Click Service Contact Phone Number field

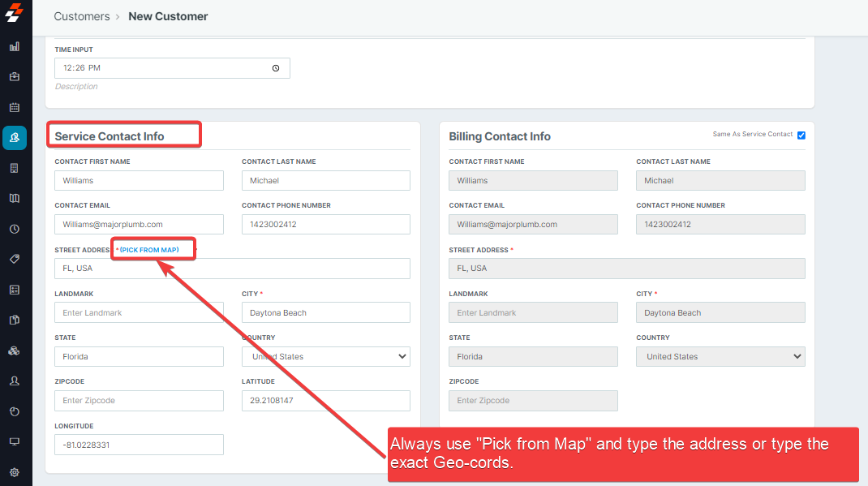point(326,224)
